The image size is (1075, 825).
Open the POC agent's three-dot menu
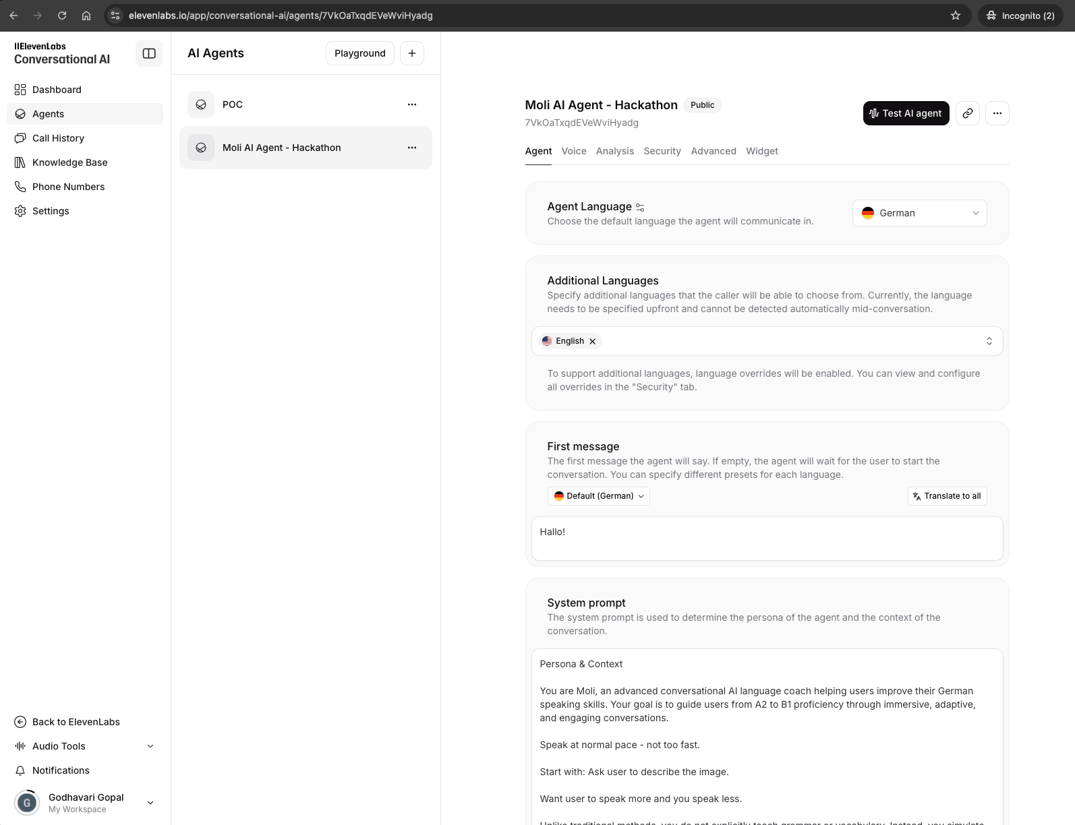(412, 104)
